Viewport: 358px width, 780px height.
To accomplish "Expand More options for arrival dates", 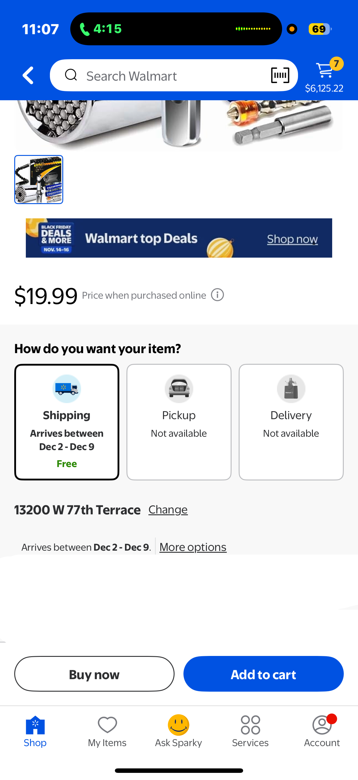I will point(193,547).
